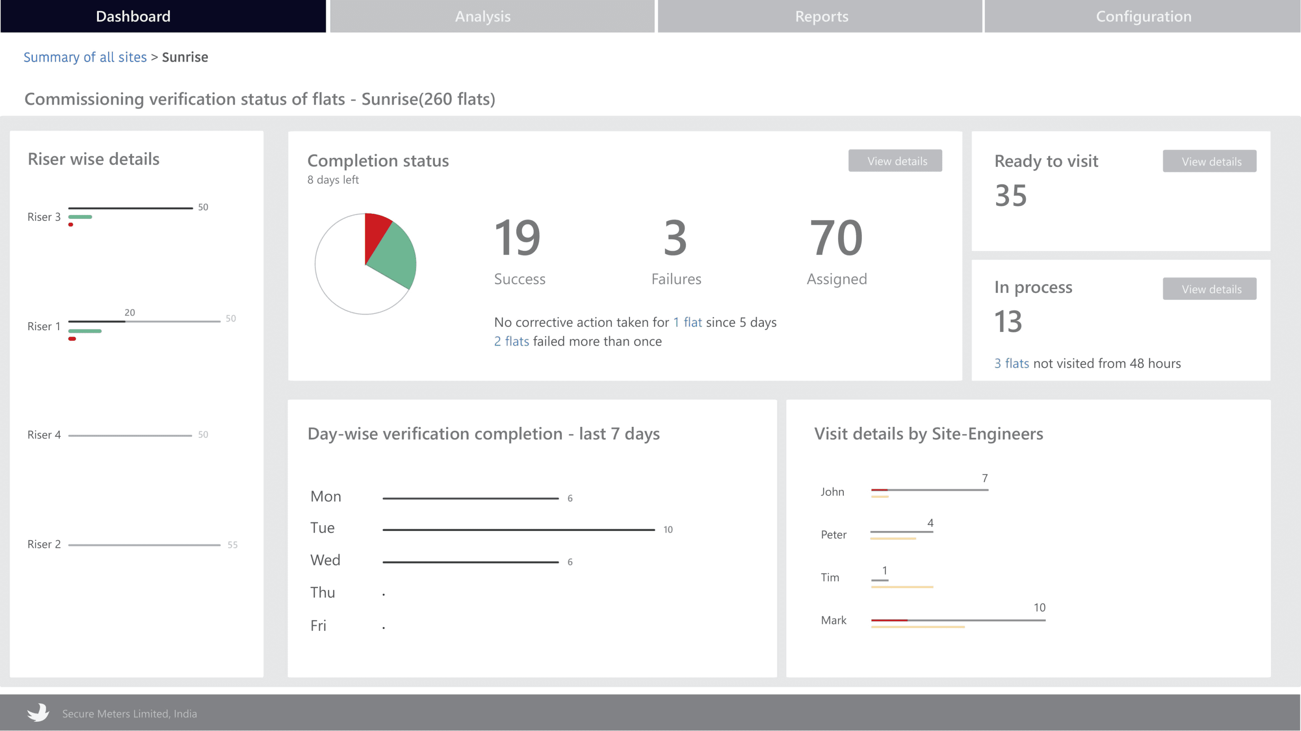Screen dimensions: 1301x731
Task: Select the Riser 2 row bar
Action: [144, 545]
